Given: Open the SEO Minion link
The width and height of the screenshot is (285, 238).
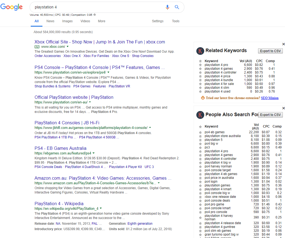Looking at the screenshot, I should tap(270, 98).
